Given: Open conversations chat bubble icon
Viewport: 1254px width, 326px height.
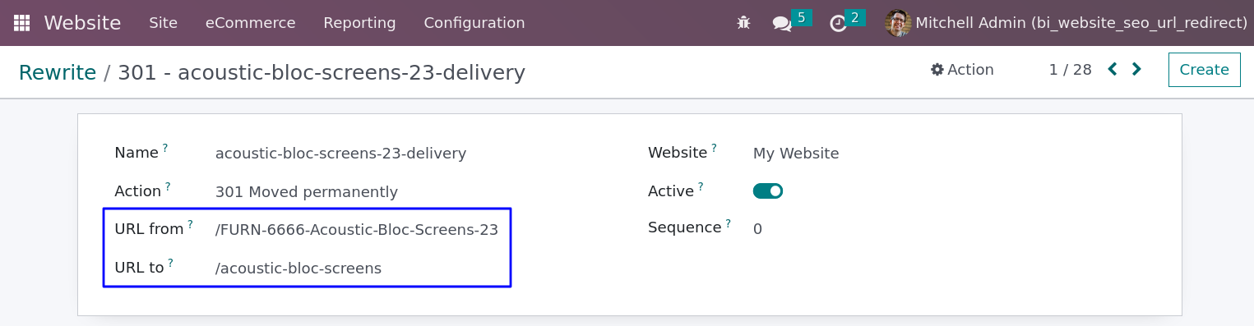Looking at the screenshot, I should coord(782,24).
